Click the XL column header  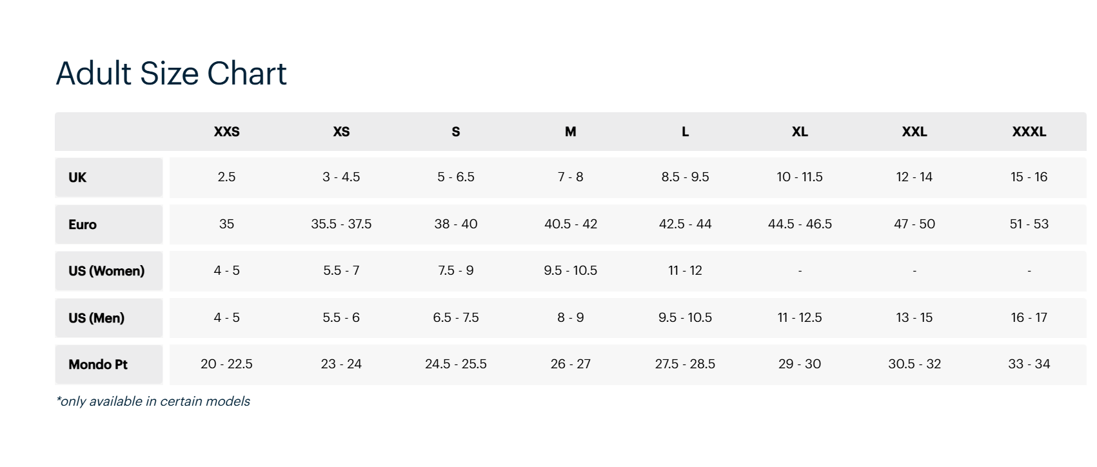(800, 132)
